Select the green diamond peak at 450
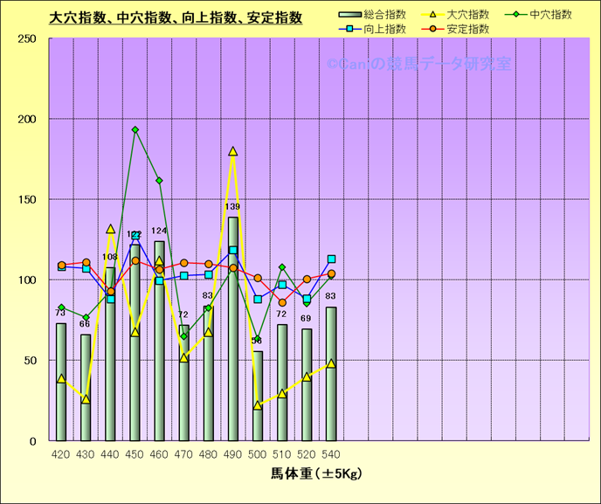Image resolution: width=601 pixels, height=504 pixels. [135, 130]
